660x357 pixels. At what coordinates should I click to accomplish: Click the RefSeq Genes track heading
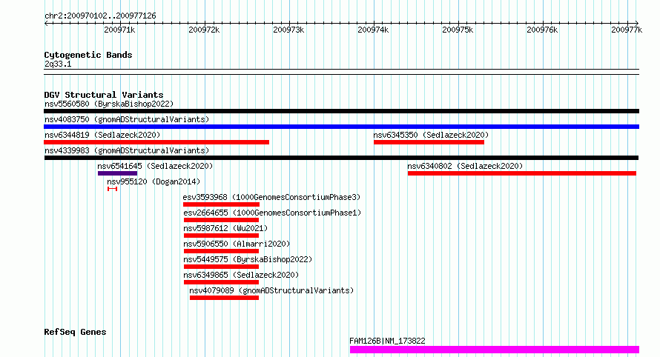click(x=75, y=332)
